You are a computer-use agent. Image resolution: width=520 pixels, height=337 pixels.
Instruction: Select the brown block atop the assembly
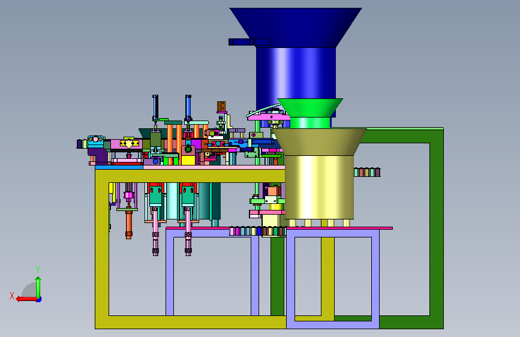point(221,107)
